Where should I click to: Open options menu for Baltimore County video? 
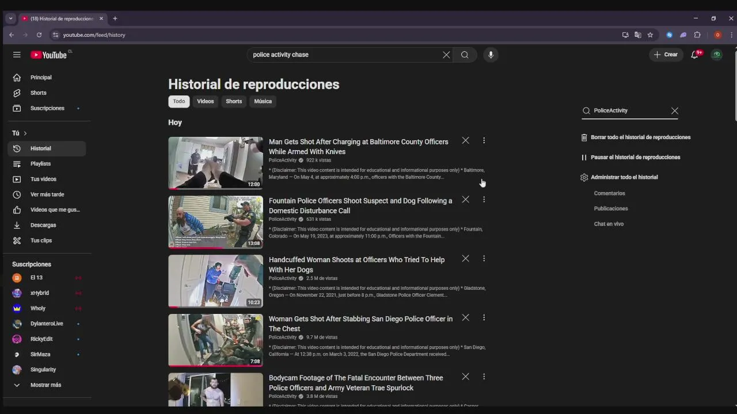(484, 140)
